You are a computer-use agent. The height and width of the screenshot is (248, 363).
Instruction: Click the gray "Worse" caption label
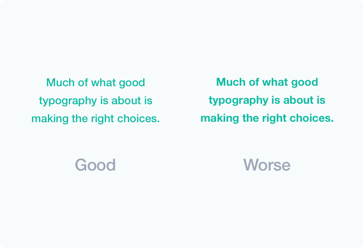tap(267, 165)
